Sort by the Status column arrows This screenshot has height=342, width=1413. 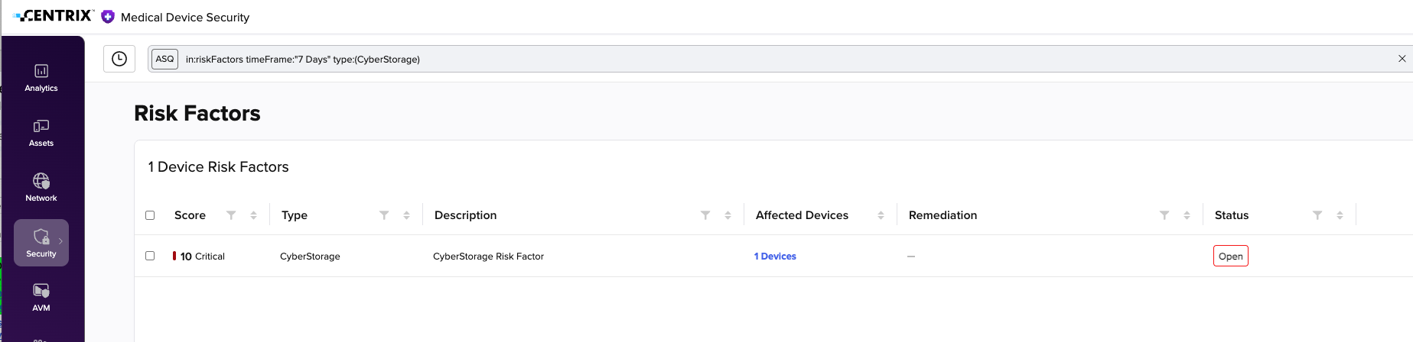(x=1340, y=215)
